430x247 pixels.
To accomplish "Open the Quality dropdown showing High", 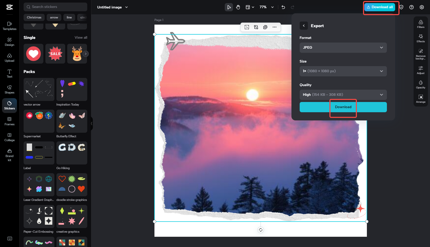I will click(343, 95).
